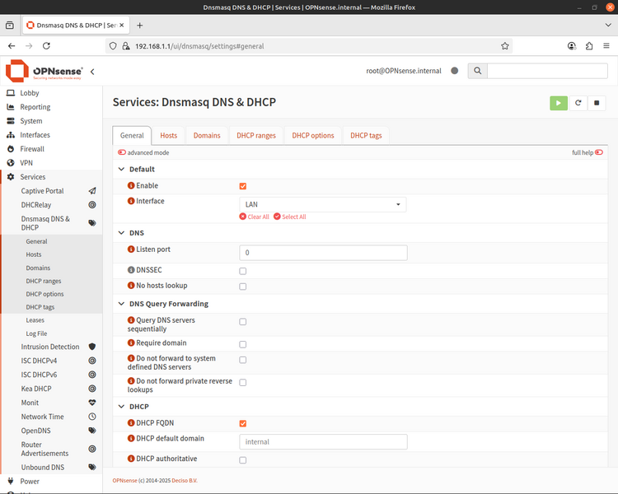This screenshot has width=618, height=494.
Task: Open the DHCP tags tab
Action: [366, 136]
